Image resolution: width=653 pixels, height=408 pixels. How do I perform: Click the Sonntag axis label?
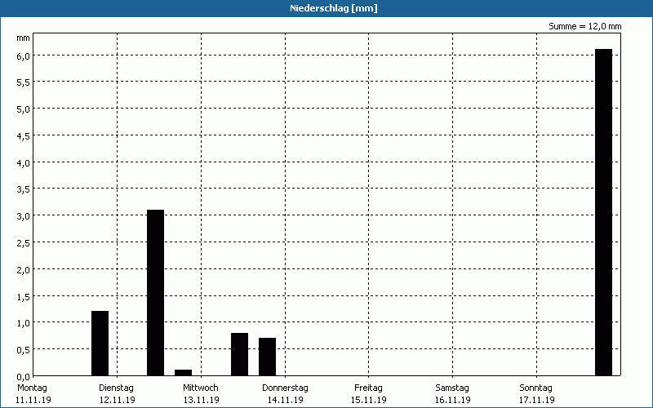click(536, 388)
